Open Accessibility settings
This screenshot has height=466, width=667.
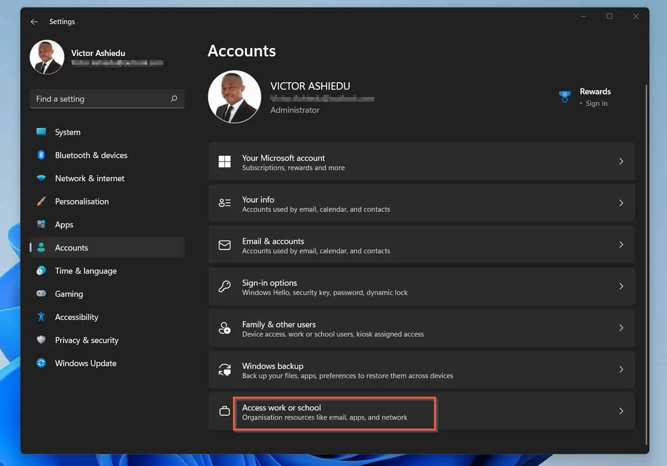click(107, 317)
